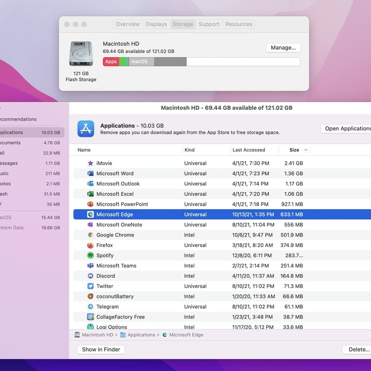Click the grey System Data storage bar segment

coord(171,62)
